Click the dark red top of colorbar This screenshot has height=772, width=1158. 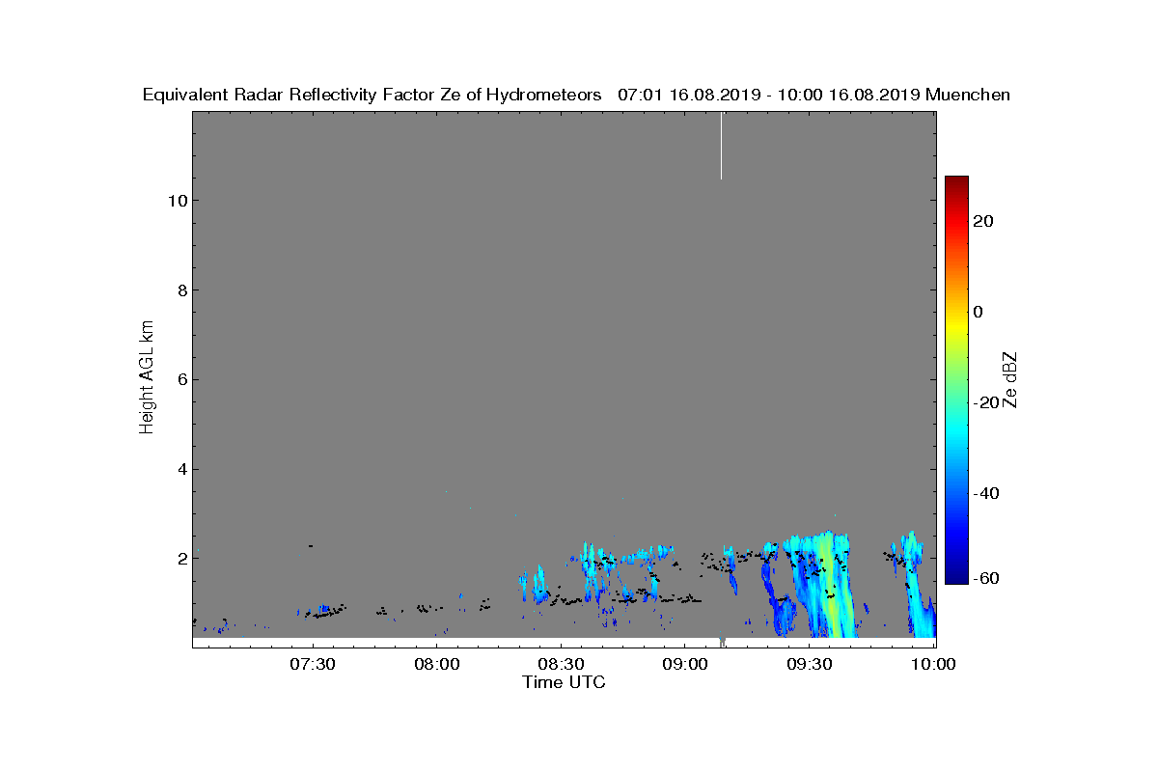[x=956, y=181]
